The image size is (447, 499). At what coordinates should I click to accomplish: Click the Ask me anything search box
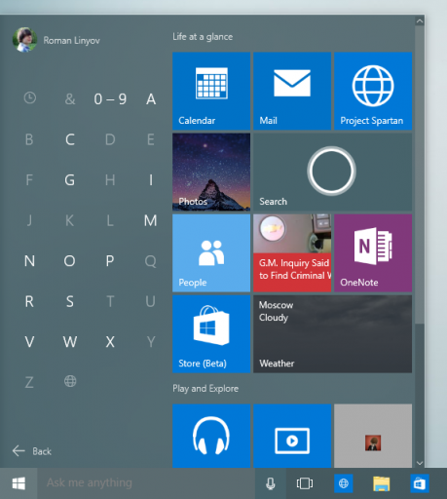[x=146, y=483]
